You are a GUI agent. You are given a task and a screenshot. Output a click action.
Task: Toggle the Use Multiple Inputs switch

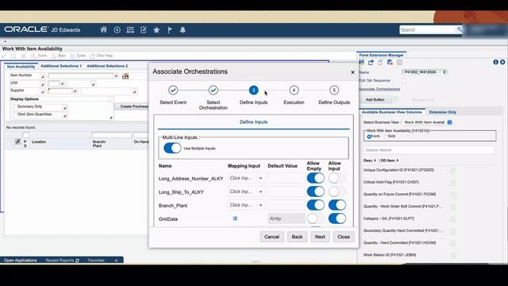(172, 149)
